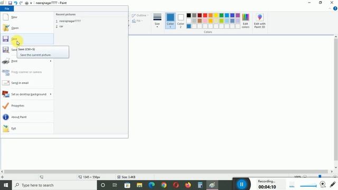338x190 pixels.
Task: Launch Edit with Paint 3D
Action: (259, 21)
